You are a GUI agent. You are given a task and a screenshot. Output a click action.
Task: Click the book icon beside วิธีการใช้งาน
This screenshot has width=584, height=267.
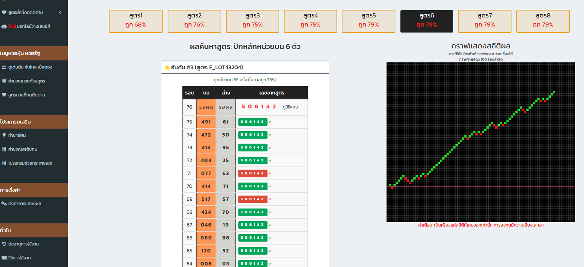point(4,258)
